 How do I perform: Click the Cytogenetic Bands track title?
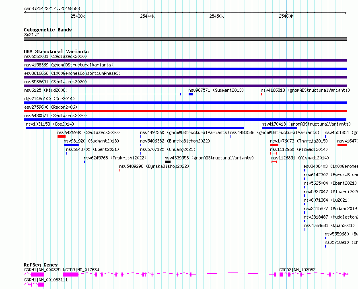(x=48, y=30)
